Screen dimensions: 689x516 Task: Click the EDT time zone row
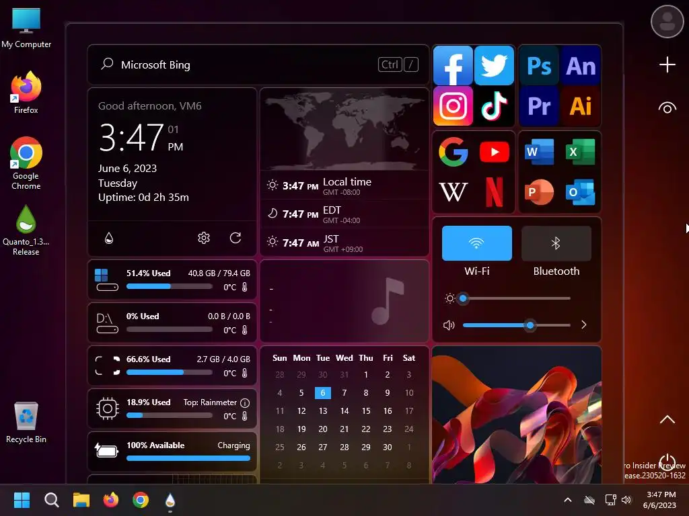(344, 214)
